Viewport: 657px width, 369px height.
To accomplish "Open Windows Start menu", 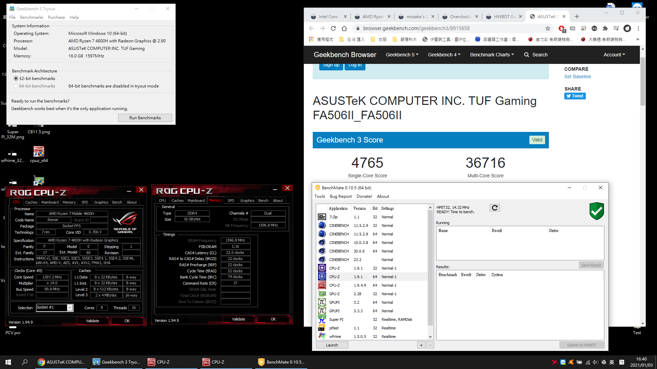I will pos(8,362).
